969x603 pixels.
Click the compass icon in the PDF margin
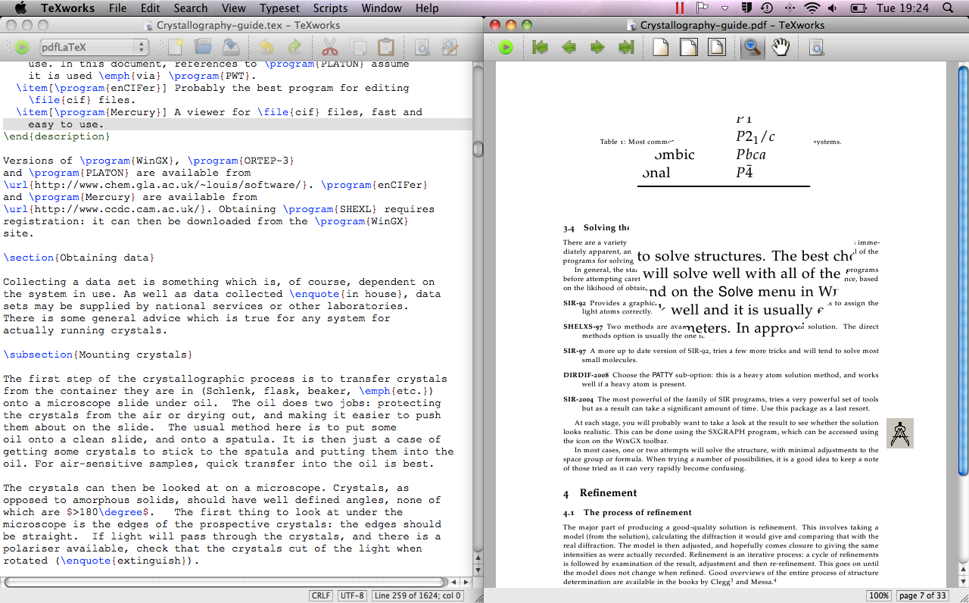click(900, 433)
